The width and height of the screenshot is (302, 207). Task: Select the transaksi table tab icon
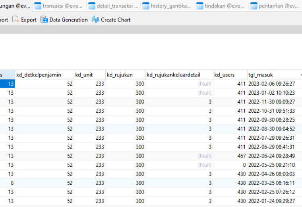[x=38, y=6]
